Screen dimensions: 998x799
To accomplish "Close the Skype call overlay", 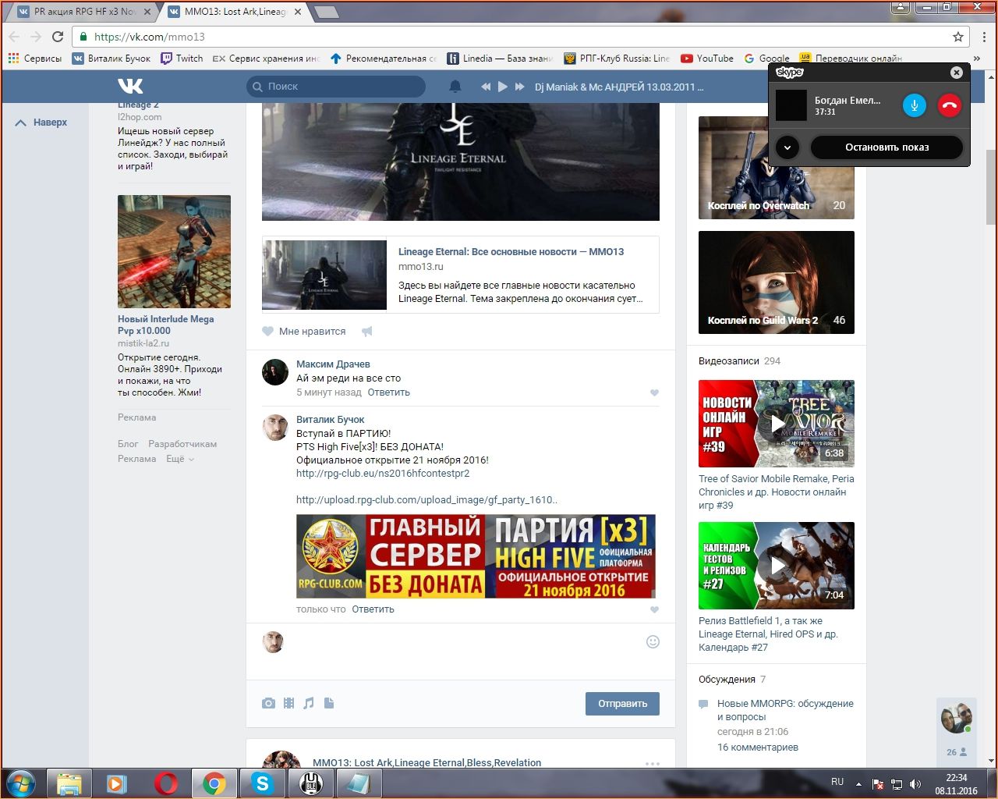I will click(x=957, y=73).
